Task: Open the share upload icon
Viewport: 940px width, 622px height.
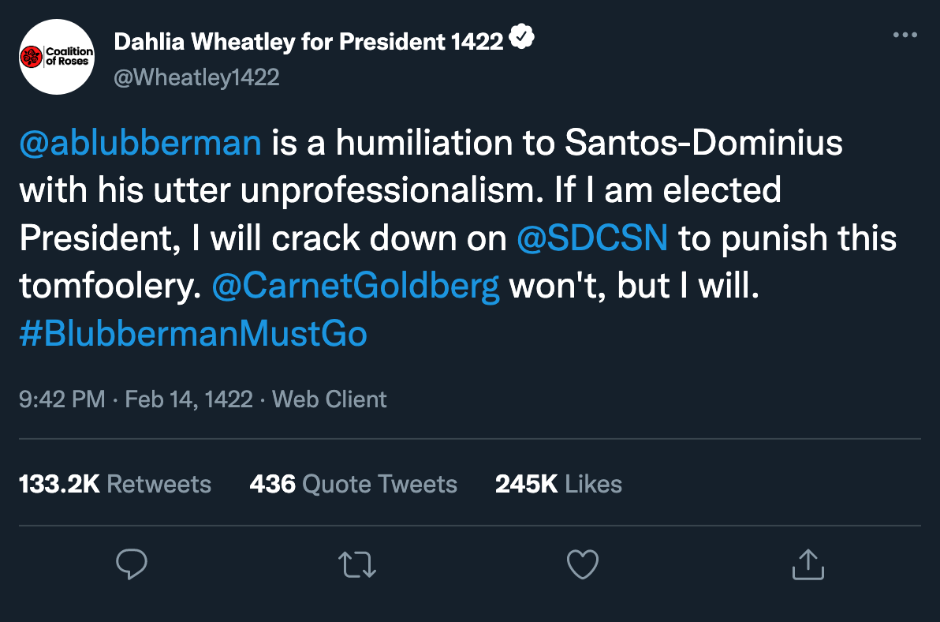Action: 808,564
